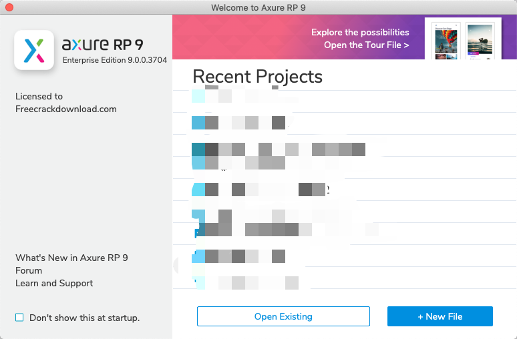Open the Learn and Support link

pos(54,283)
